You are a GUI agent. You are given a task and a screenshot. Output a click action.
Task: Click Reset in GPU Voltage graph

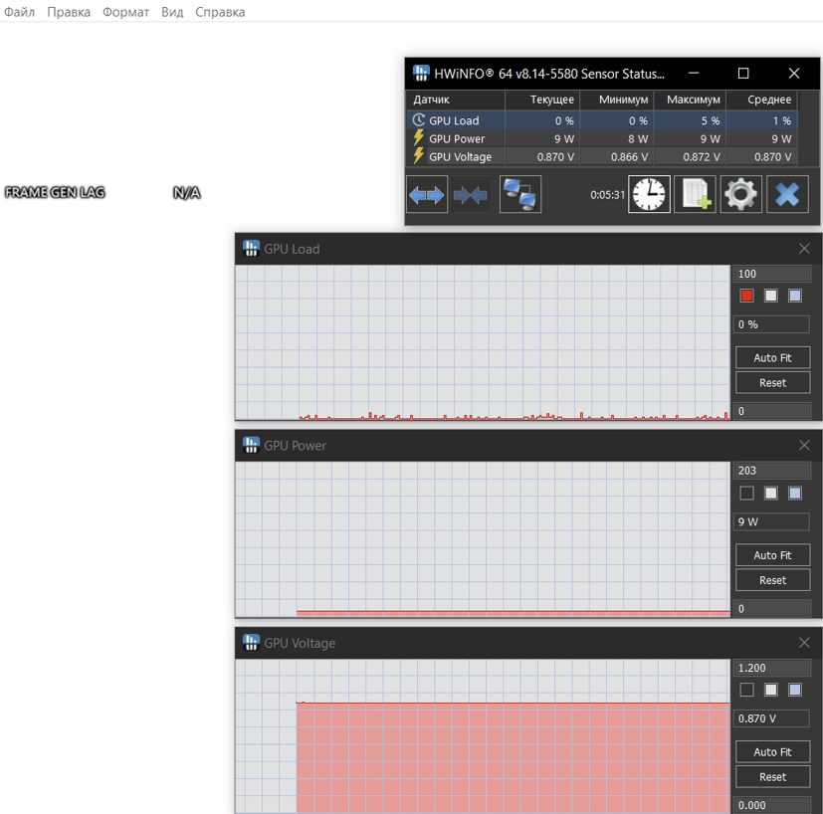(x=772, y=777)
